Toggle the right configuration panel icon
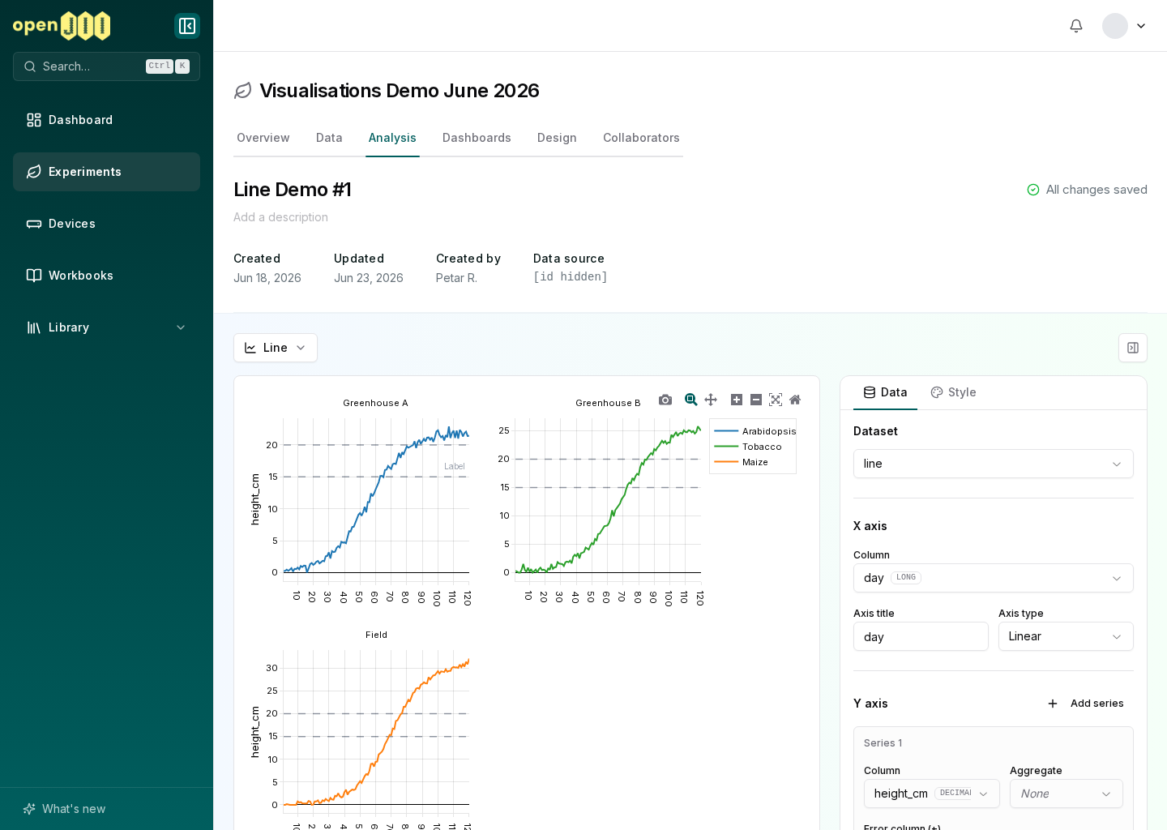1167x830 pixels. pos(1133,348)
